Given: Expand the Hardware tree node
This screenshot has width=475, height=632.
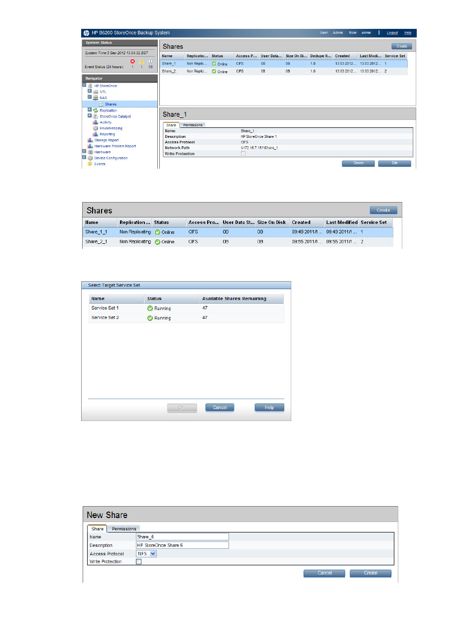Looking at the screenshot, I should (x=84, y=151).
